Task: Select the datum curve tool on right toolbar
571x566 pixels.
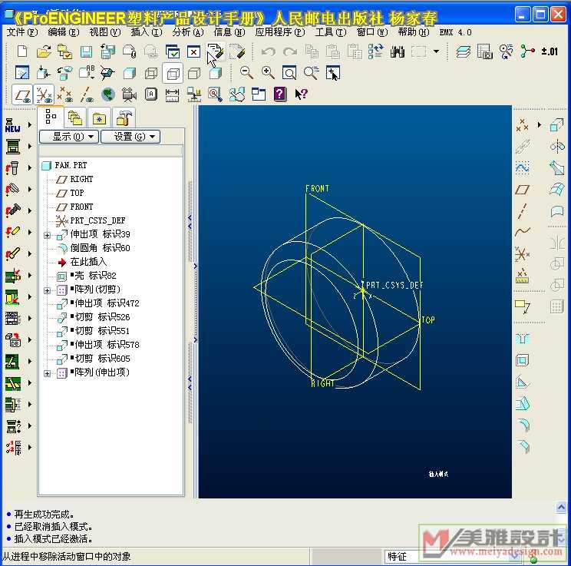Action: coord(522,232)
